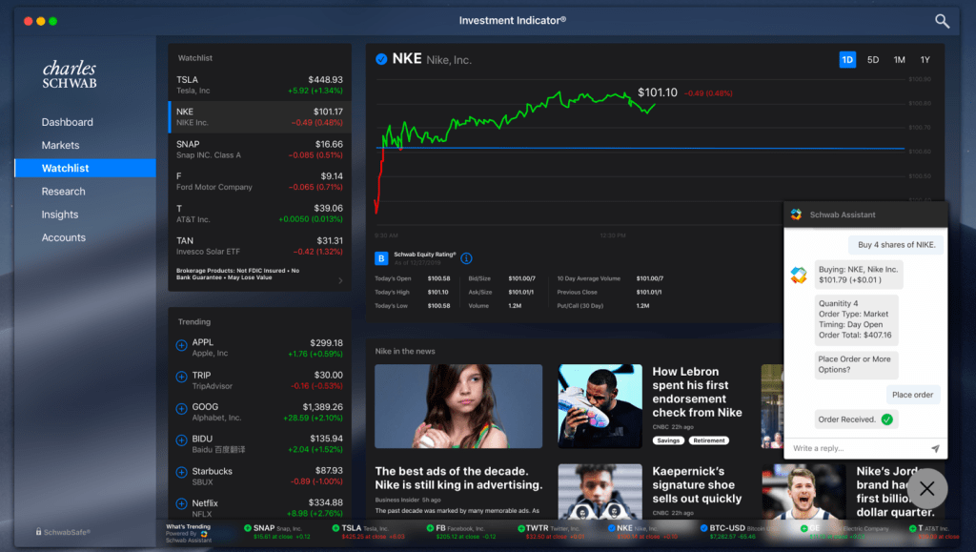Send the reply with paper plane icon
The image size is (976, 552).
point(935,448)
